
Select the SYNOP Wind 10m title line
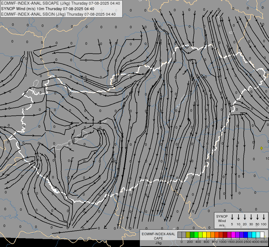coord(48,9)
